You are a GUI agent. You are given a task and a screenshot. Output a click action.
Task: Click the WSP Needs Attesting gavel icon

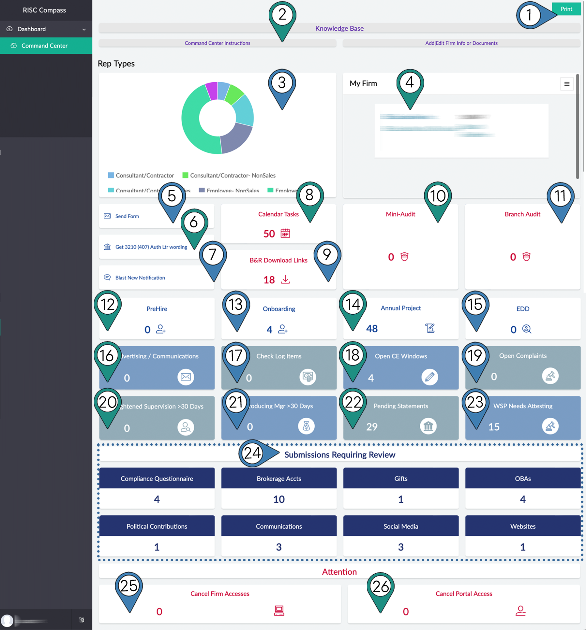pos(550,426)
